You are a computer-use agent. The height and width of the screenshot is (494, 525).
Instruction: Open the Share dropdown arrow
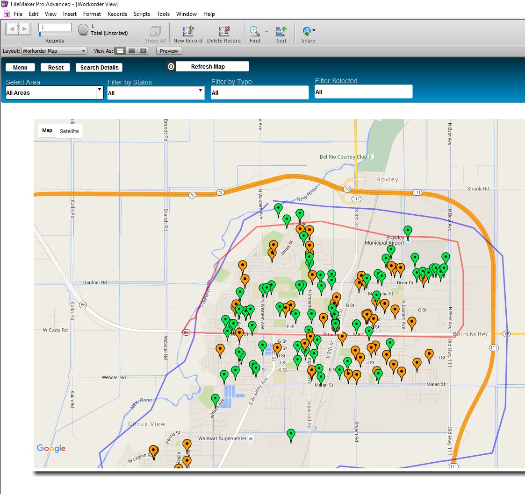pos(314,30)
